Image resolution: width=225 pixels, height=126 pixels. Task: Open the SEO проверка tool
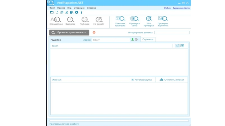[149, 19]
